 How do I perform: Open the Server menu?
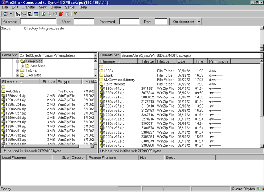(70, 7)
